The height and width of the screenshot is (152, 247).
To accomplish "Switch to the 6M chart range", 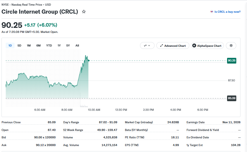I will click(x=38, y=46).
